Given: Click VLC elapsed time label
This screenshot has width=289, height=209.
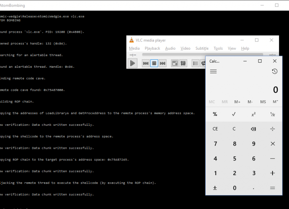Looking at the screenshot, I should pos(133,55).
